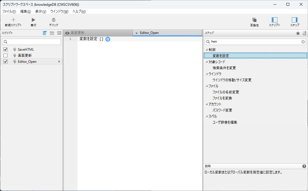
Task: Collapse the 対象レコード step category
Action: (x=207, y=62)
